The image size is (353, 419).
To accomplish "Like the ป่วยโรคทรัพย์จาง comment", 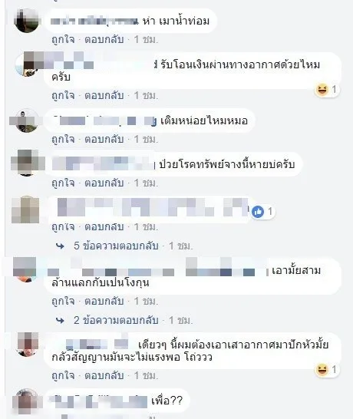I will pyautogui.click(x=63, y=183).
